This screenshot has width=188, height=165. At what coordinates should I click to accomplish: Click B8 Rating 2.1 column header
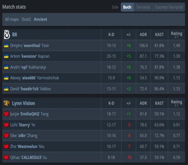tap(176, 34)
